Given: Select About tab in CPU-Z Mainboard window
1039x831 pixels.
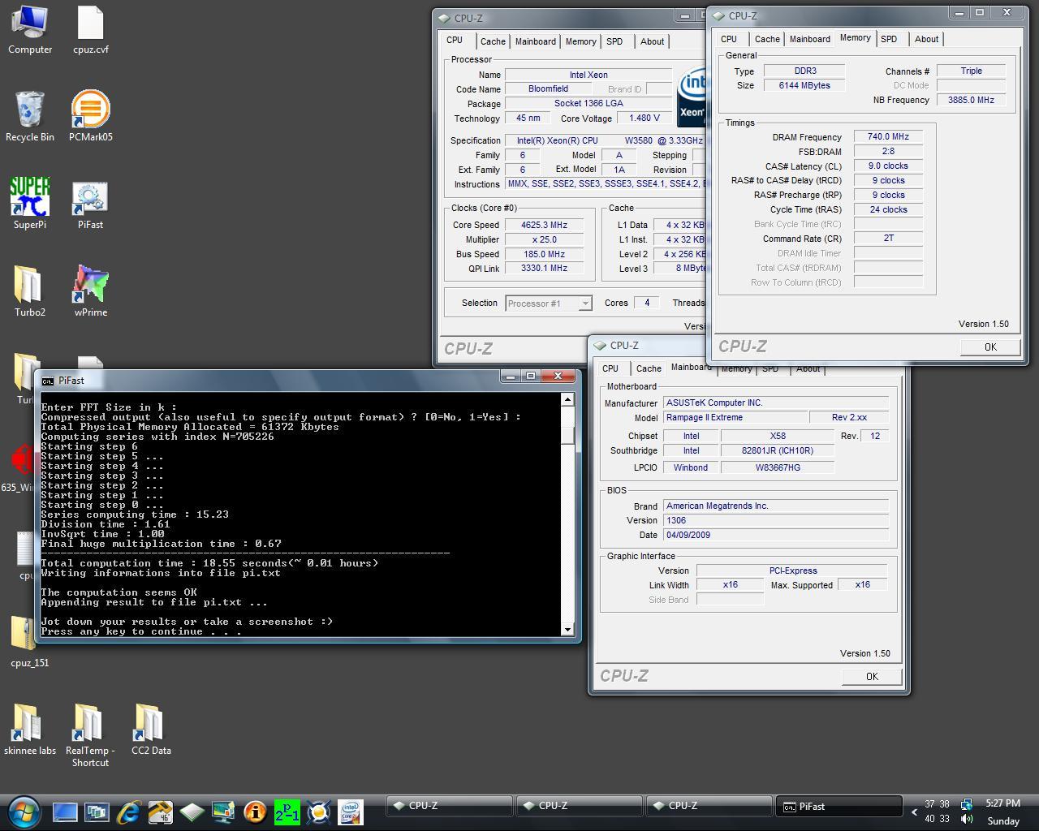Looking at the screenshot, I should pos(808,368).
